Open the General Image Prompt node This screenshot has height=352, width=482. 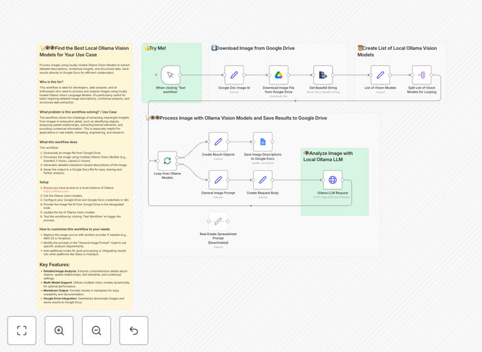[219, 180]
